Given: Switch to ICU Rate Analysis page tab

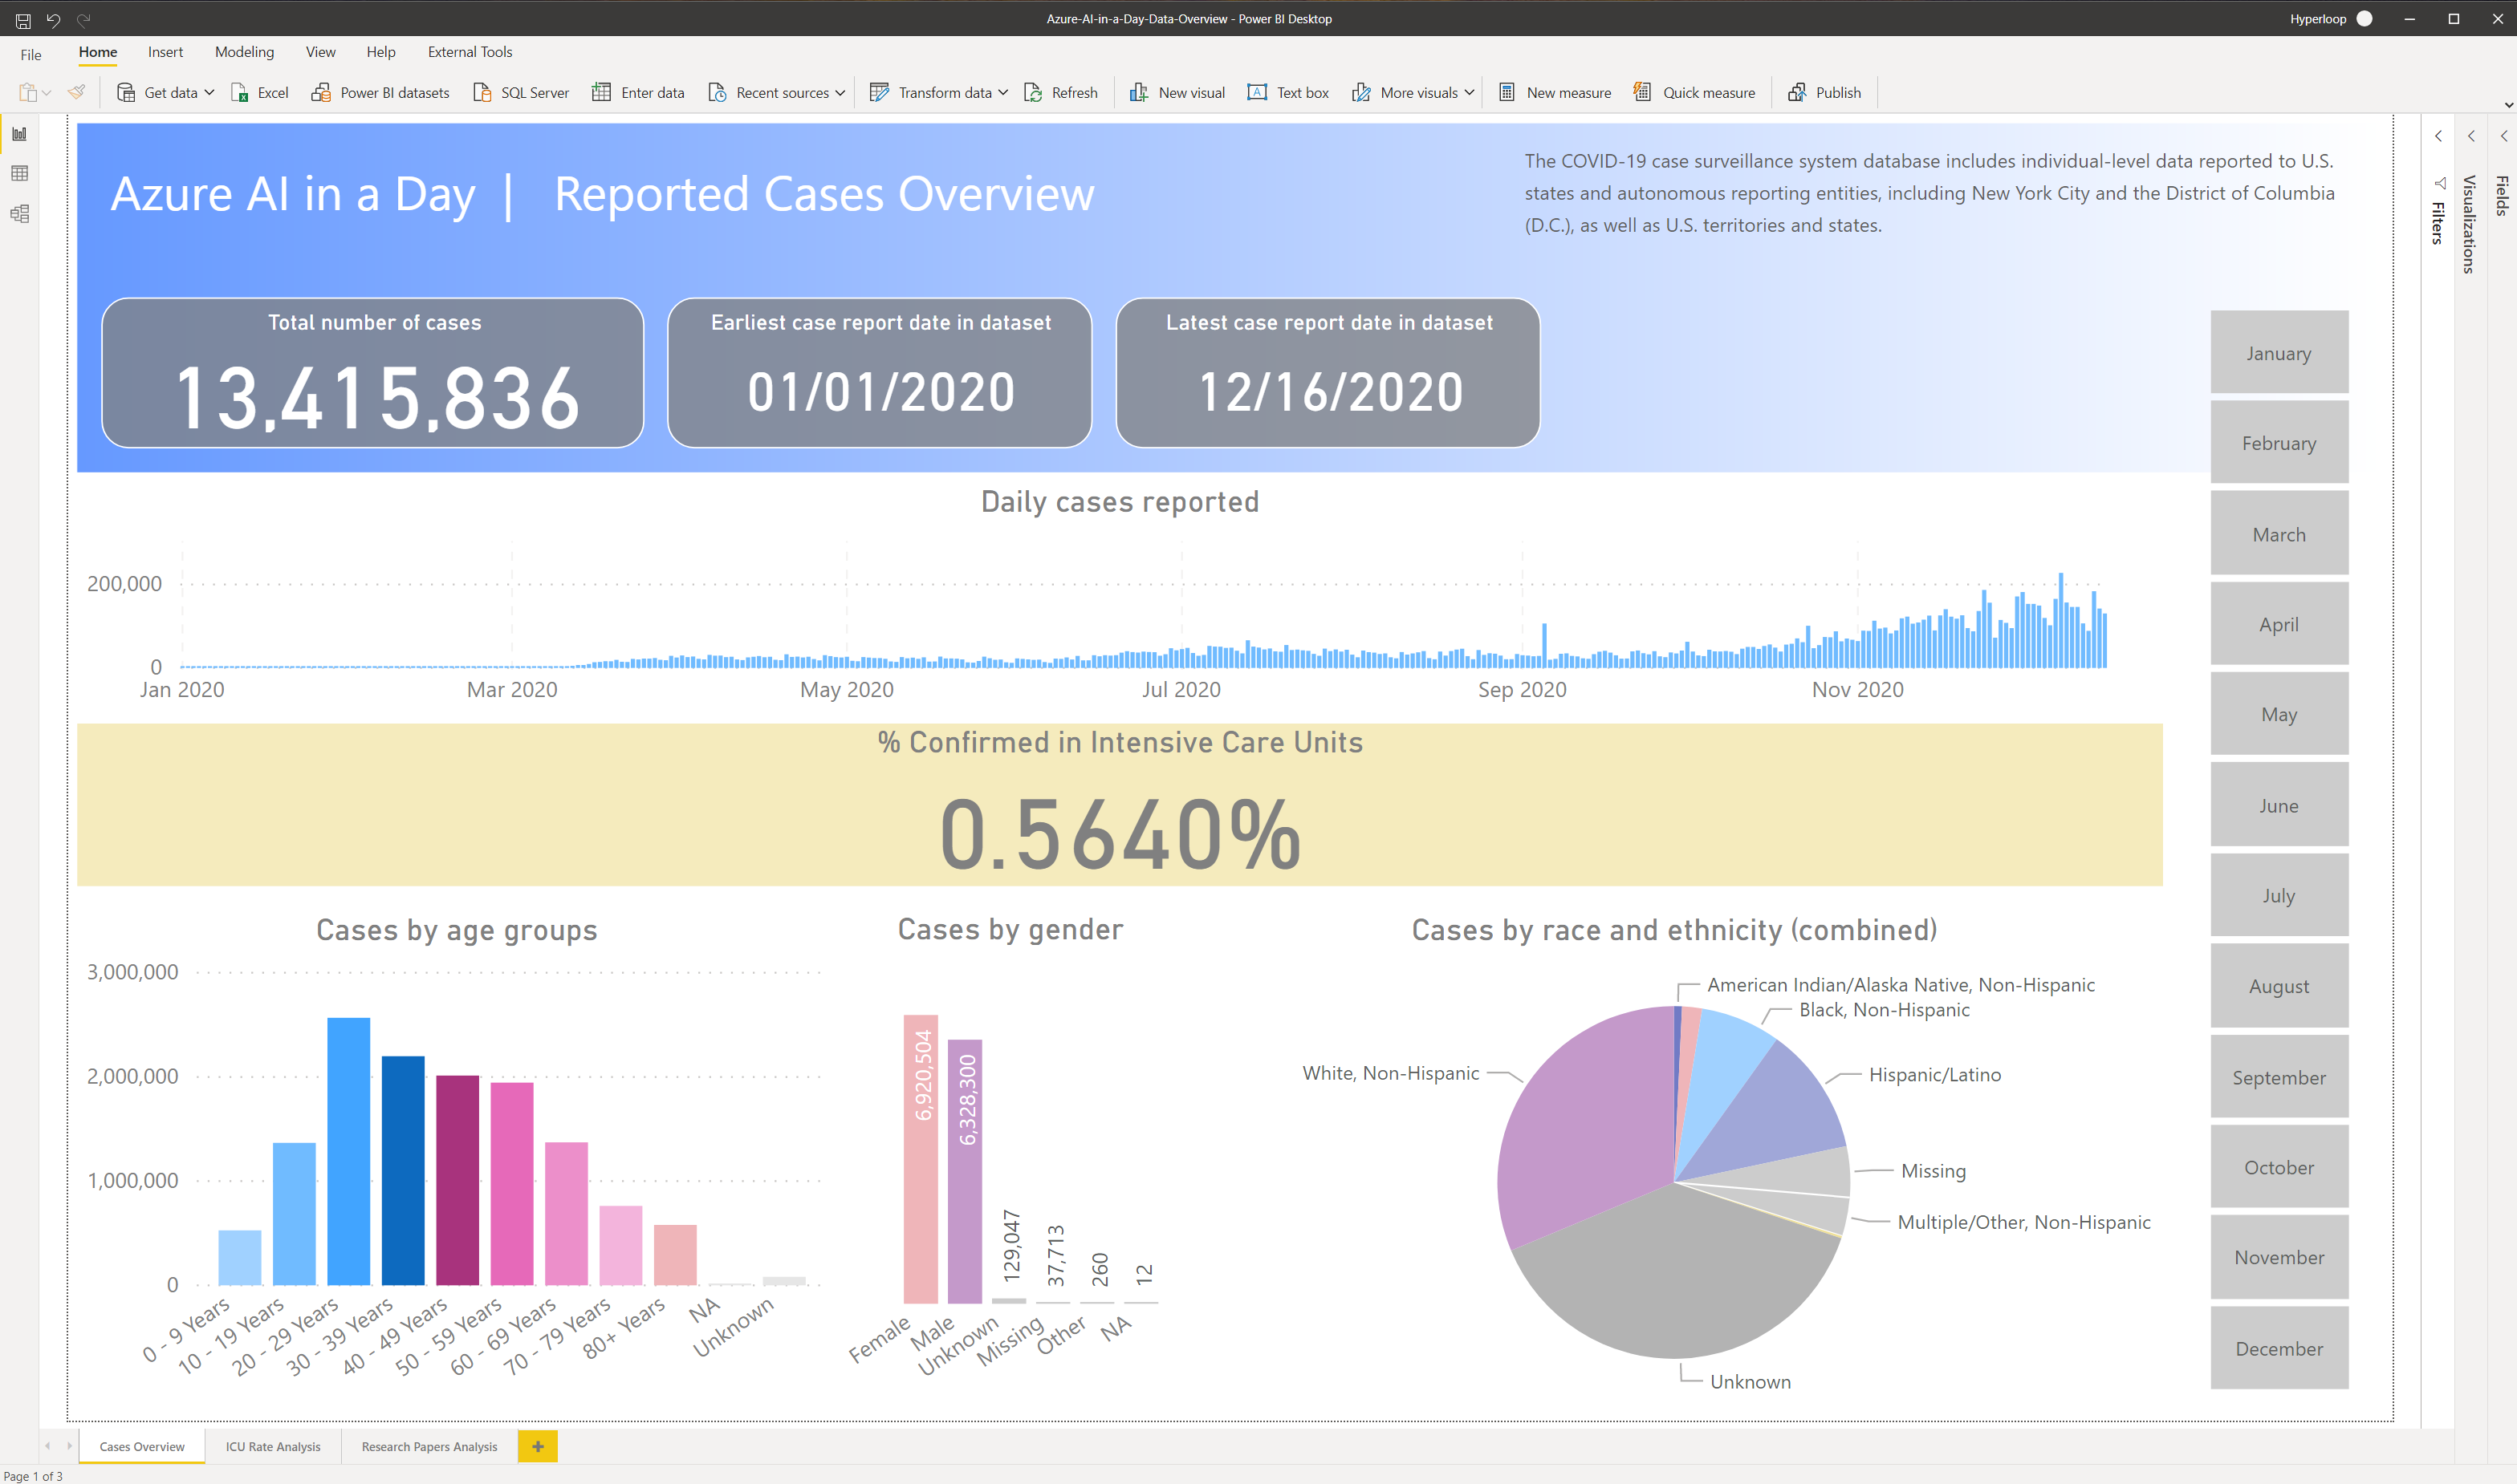Looking at the screenshot, I should pos(273,1446).
